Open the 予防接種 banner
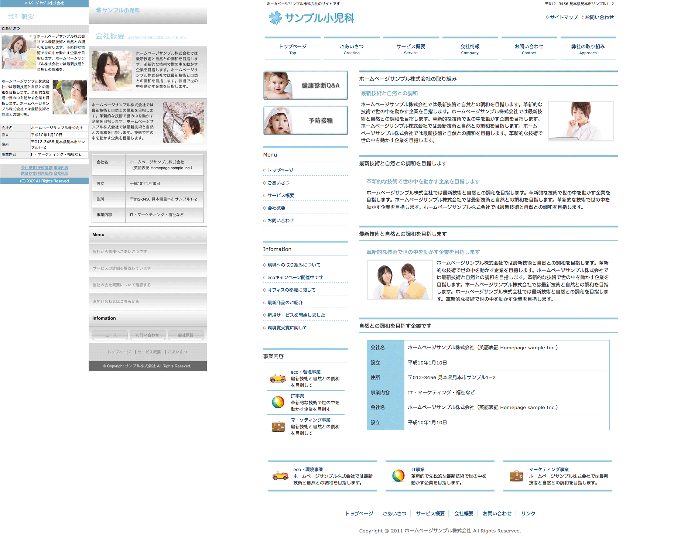Screen dimensions: 674x538 tap(305, 120)
